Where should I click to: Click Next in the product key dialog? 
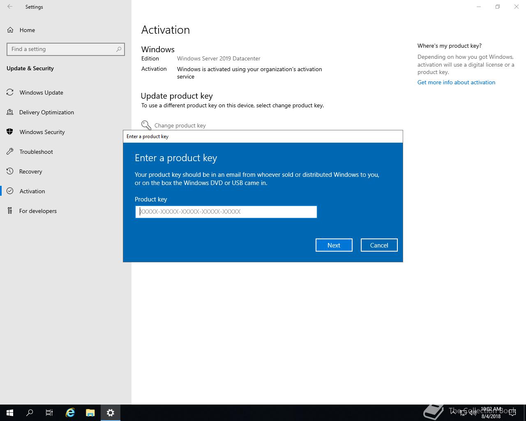click(x=334, y=245)
